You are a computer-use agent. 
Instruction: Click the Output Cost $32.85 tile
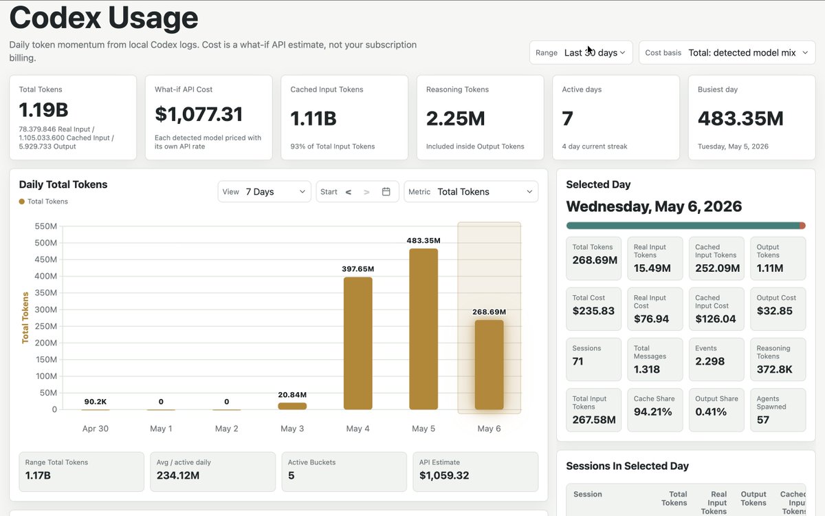pos(778,309)
